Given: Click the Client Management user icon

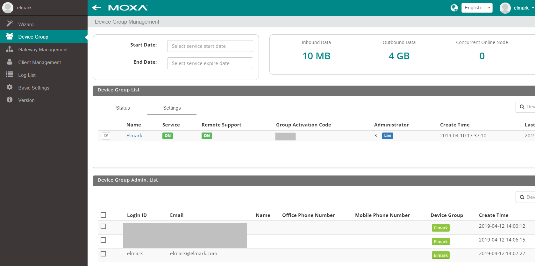Looking at the screenshot, I should (x=10, y=62).
